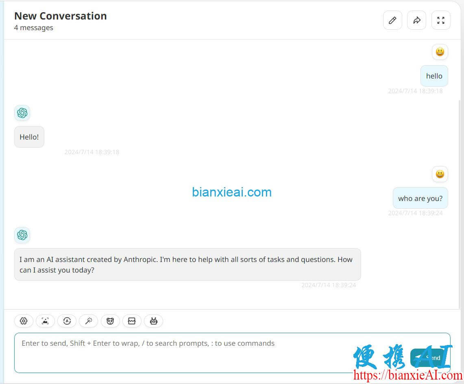Viewport: 464px width, 384px height.
Task: Clear context with the torn page icon
Action: click(x=132, y=321)
